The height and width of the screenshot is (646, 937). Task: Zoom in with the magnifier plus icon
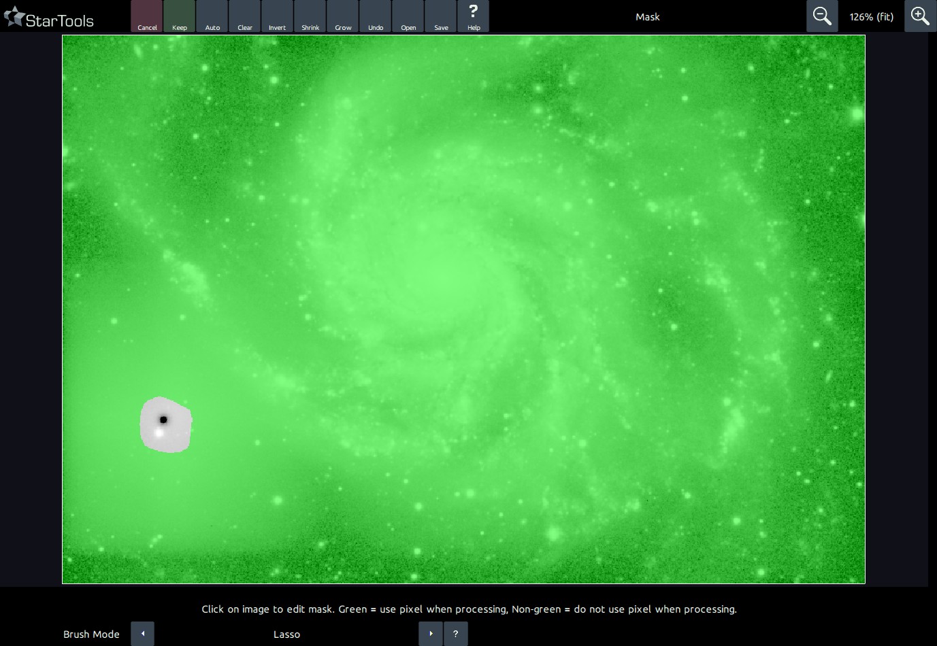pos(920,16)
